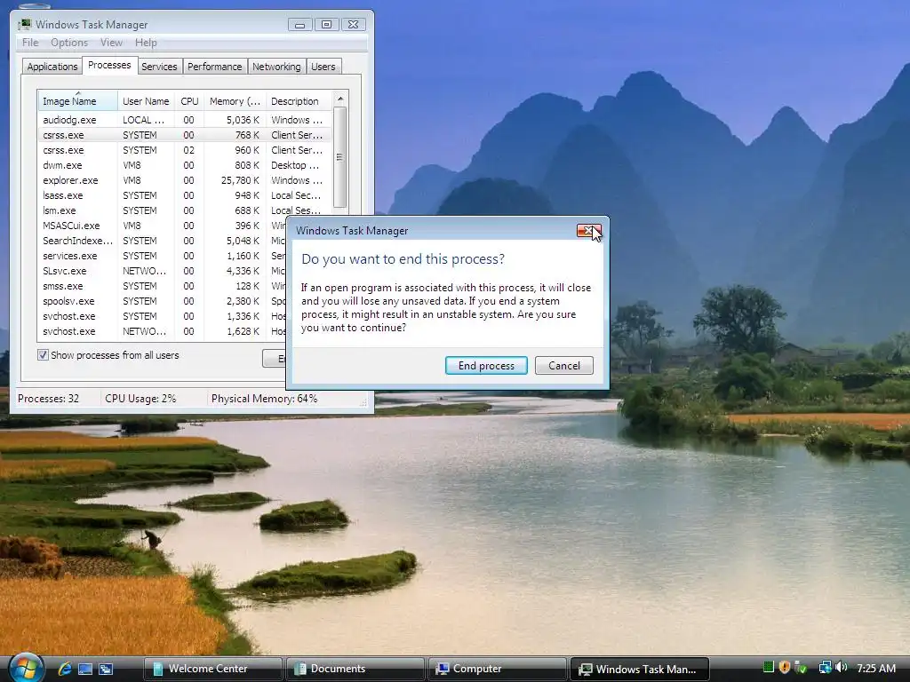Select the SLsvc.exe process

point(162,271)
